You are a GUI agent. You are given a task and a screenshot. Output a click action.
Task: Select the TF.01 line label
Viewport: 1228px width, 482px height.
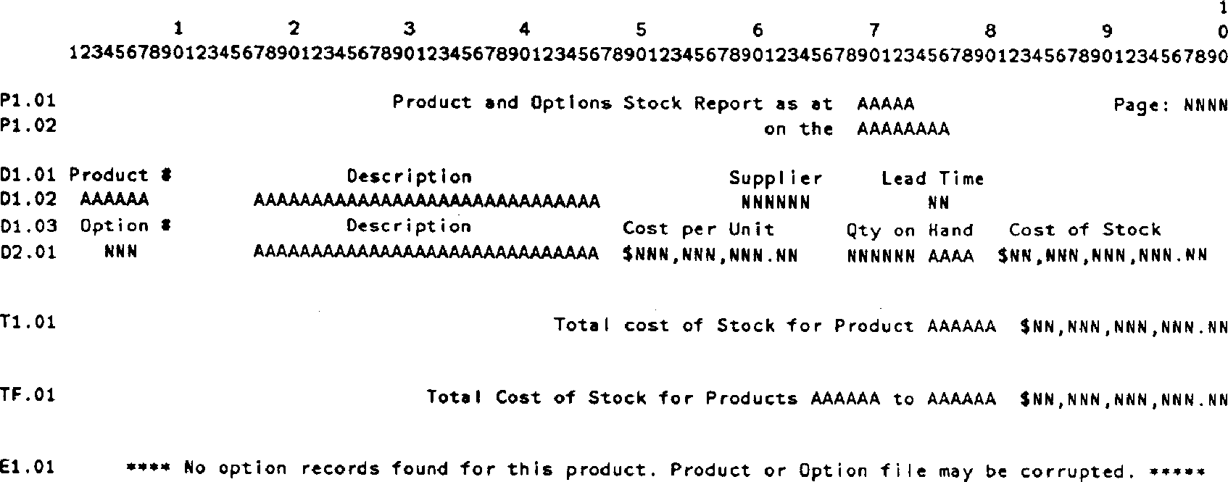(x=28, y=396)
